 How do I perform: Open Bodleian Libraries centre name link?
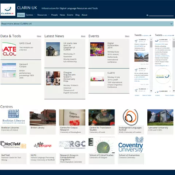pos(10,128)
